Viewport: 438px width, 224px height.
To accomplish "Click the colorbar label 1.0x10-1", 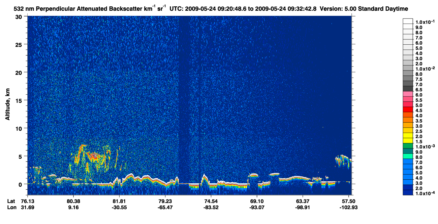I will point(425,21).
